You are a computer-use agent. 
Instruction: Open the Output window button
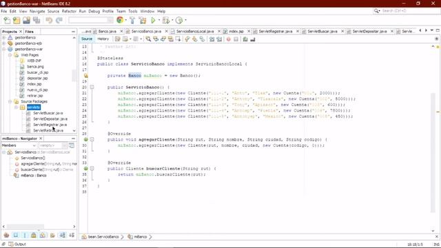click(17, 244)
